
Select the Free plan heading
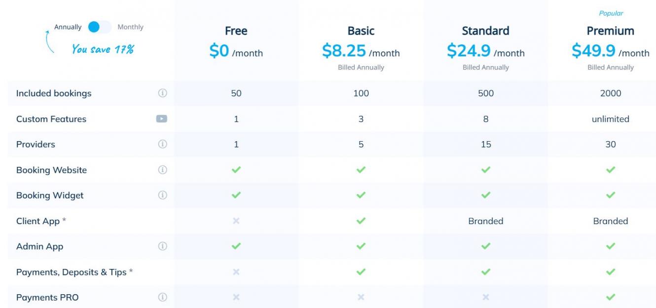[236, 31]
